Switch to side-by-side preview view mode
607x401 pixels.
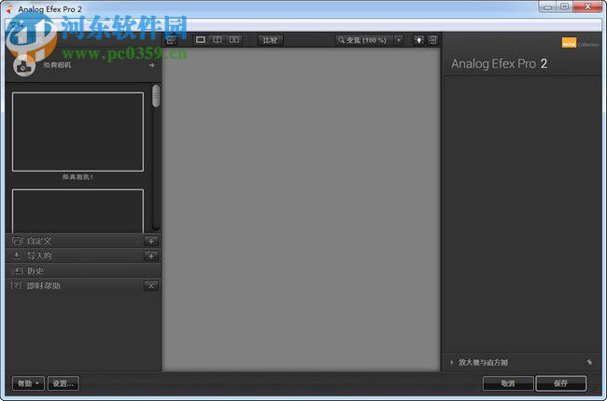(x=234, y=40)
